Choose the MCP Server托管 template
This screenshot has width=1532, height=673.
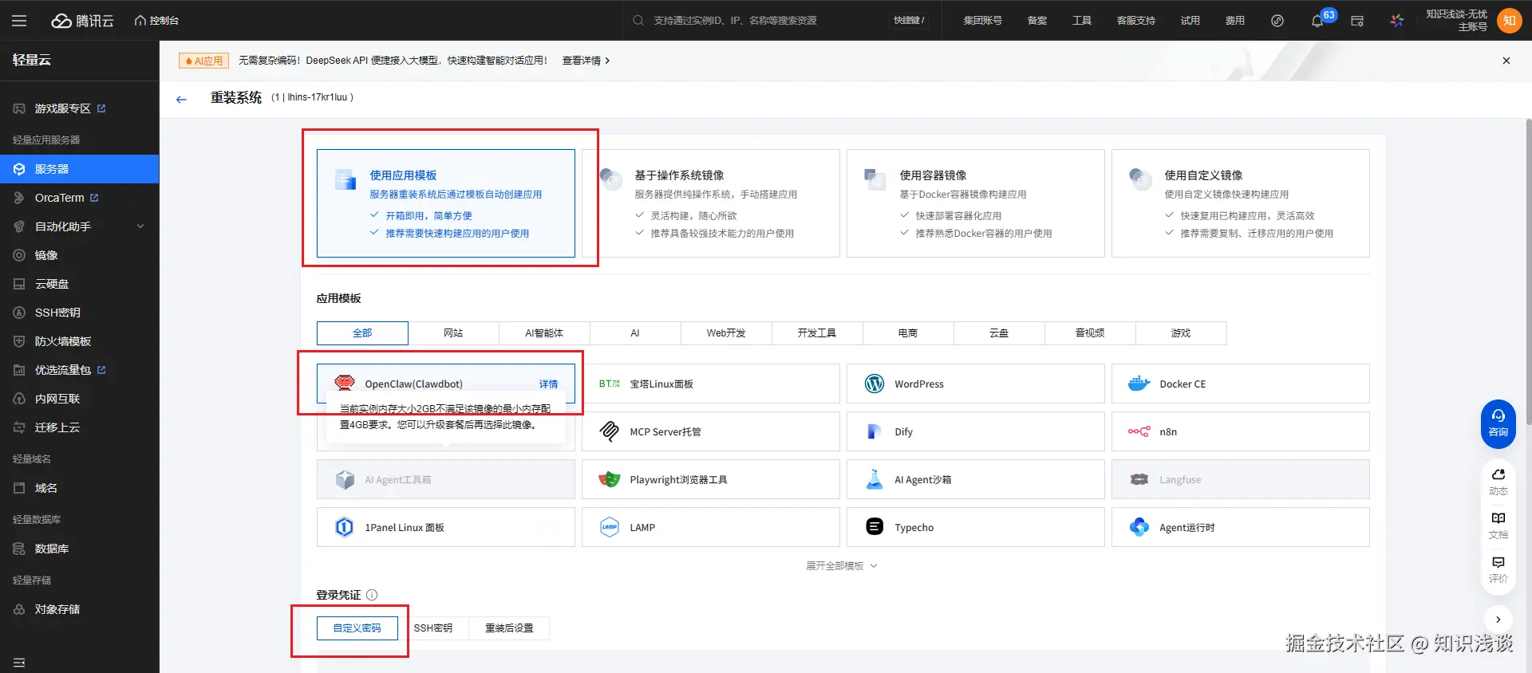click(x=711, y=431)
